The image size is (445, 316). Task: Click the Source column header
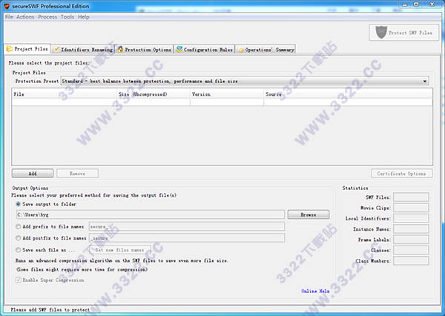tap(349, 94)
